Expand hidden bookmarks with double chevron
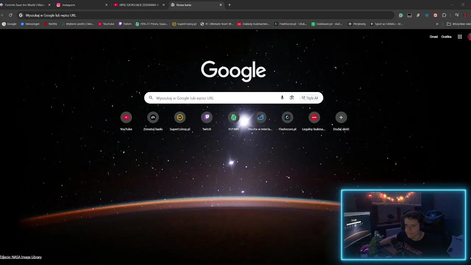This screenshot has height=265, width=471. (x=437, y=24)
